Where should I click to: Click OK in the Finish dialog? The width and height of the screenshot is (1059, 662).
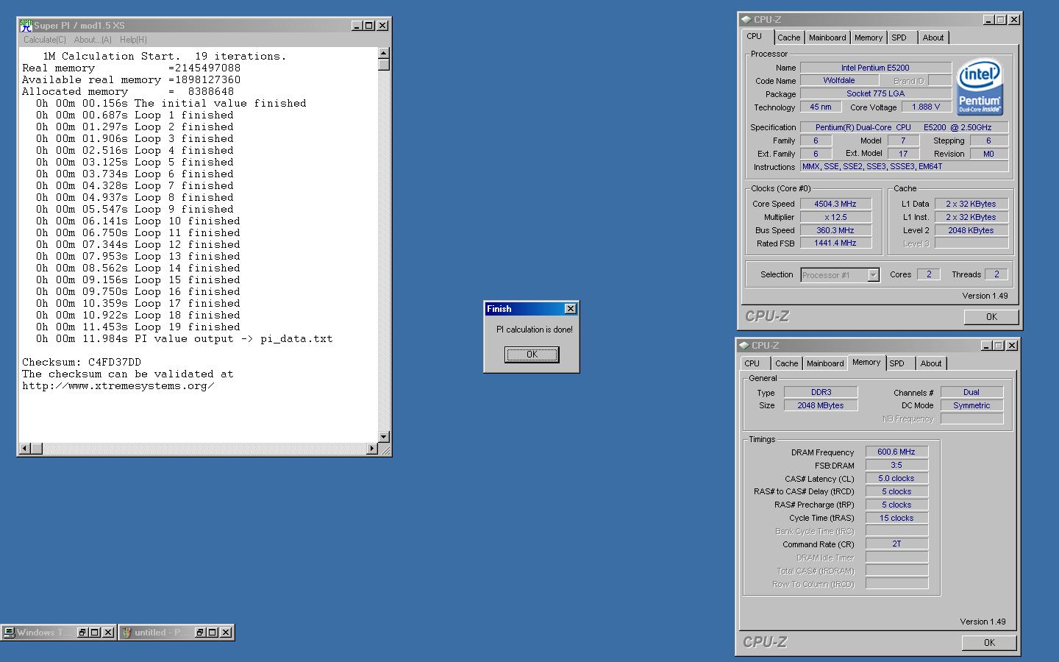click(532, 355)
